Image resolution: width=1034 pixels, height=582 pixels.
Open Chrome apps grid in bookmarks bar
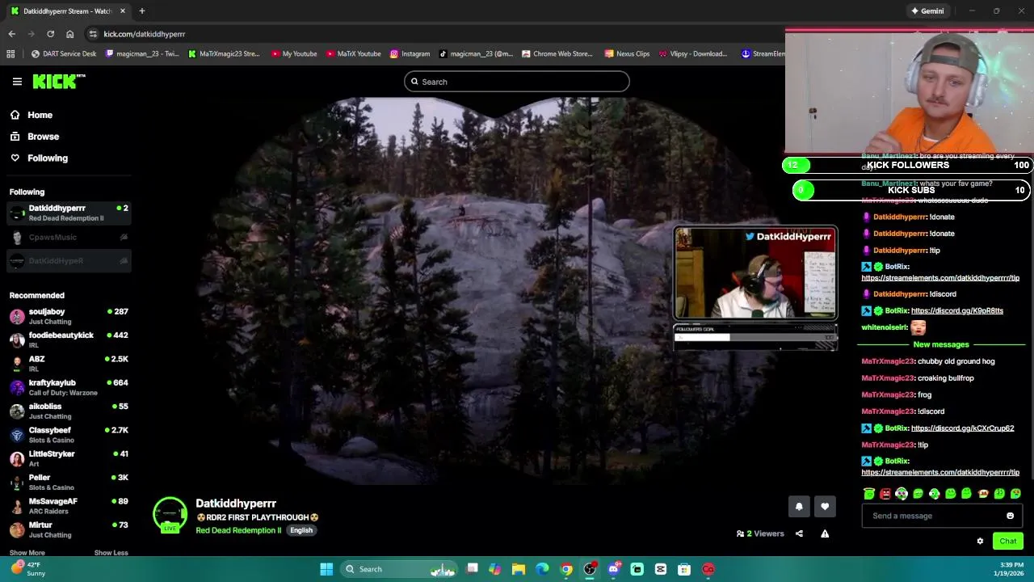(11, 54)
